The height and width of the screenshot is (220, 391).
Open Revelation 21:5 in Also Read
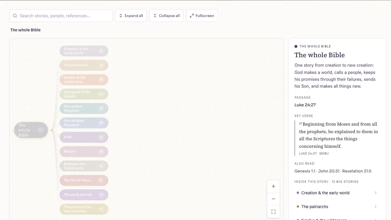[x=357, y=171]
